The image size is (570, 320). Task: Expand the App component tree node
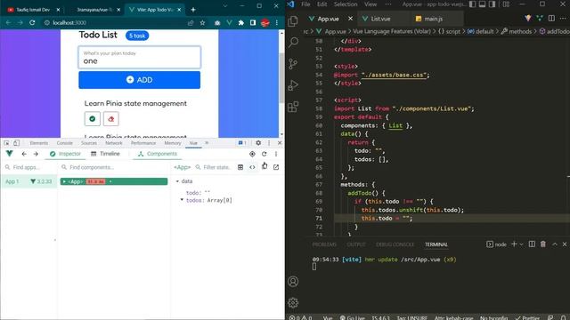coord(64,181)
